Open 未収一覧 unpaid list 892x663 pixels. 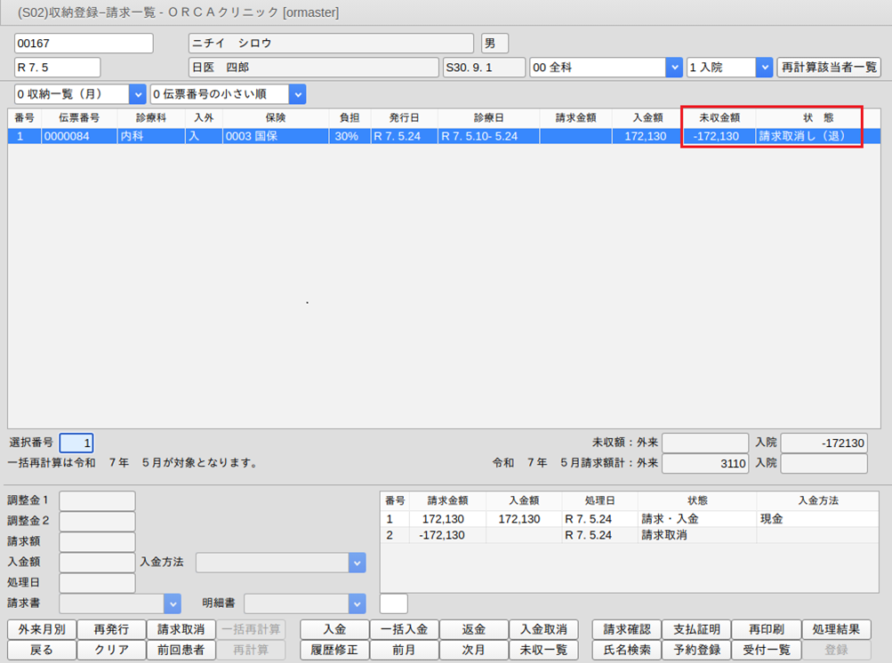click(543, 650)
